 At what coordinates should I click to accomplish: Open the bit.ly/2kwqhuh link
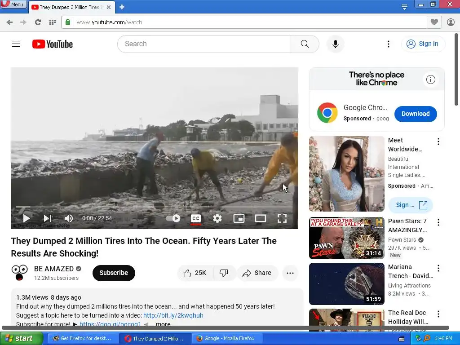(173, 315)
